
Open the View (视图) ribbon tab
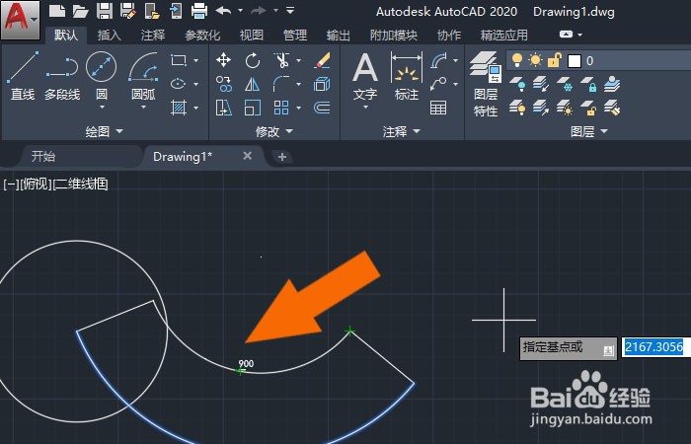pos(251,36)
